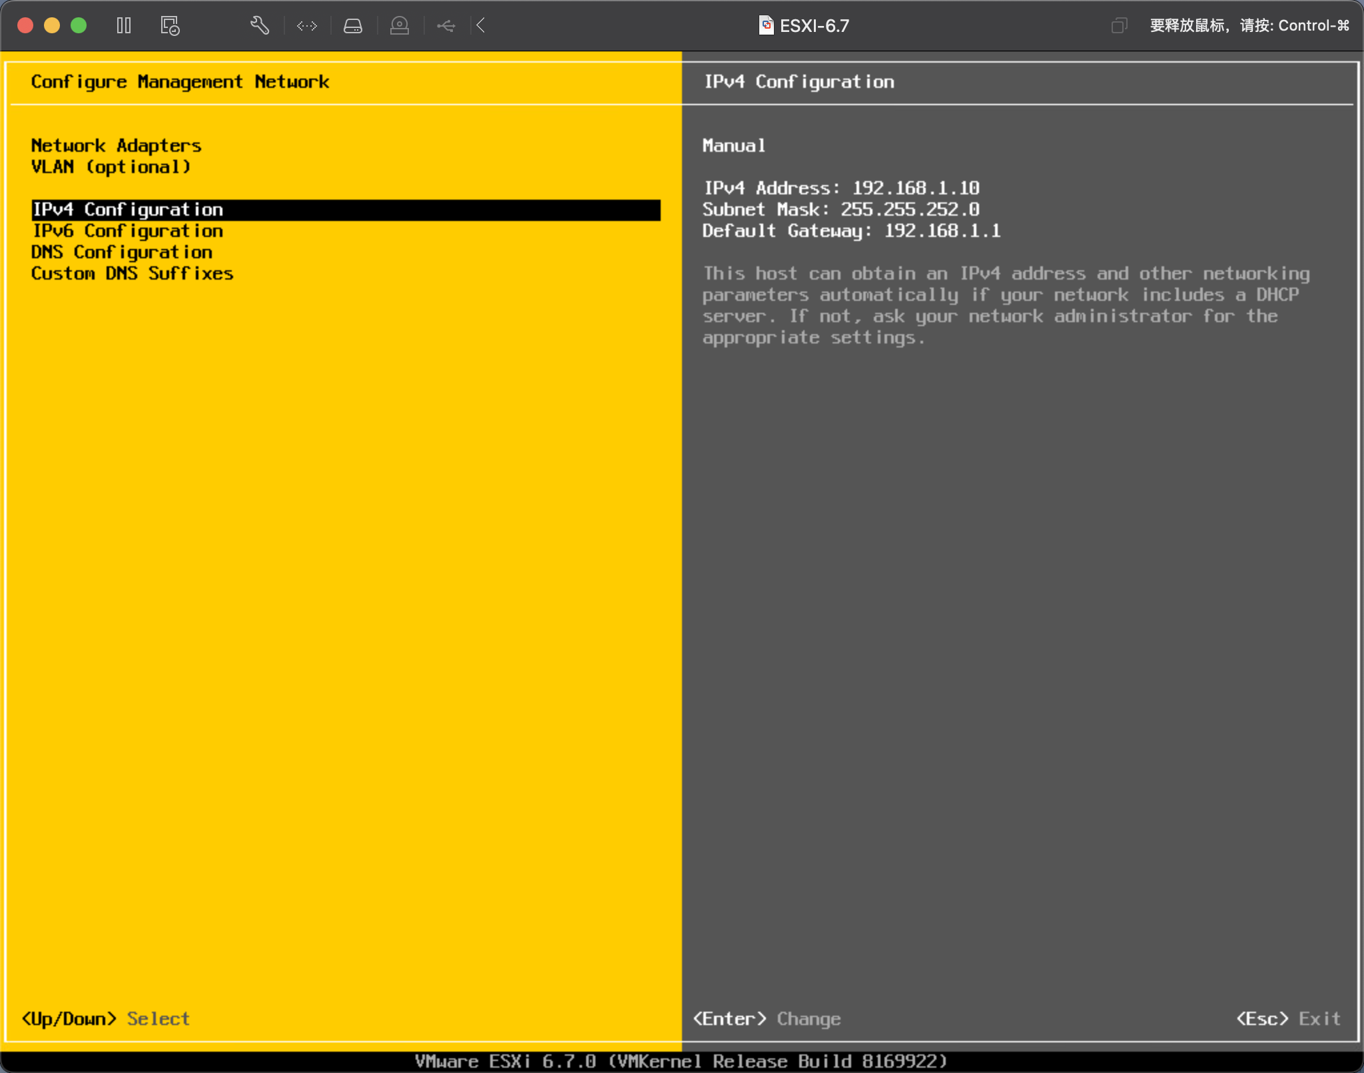The width and height of the screenshot is (1364, 1073).
Task: Select Network Adapters menu entry
Action: click(x=116, y=145)
